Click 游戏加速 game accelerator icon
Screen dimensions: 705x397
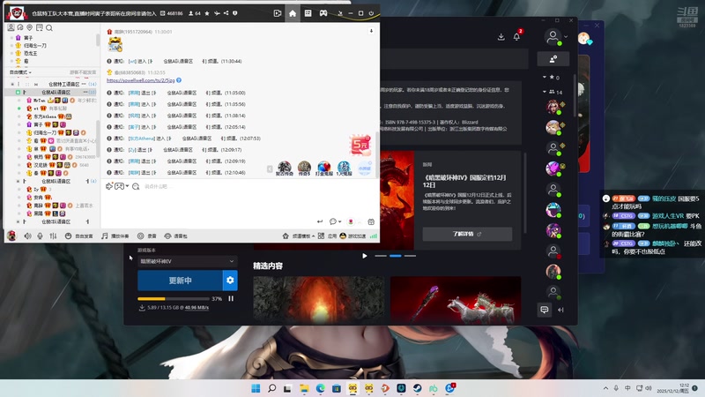pos(352,236)
